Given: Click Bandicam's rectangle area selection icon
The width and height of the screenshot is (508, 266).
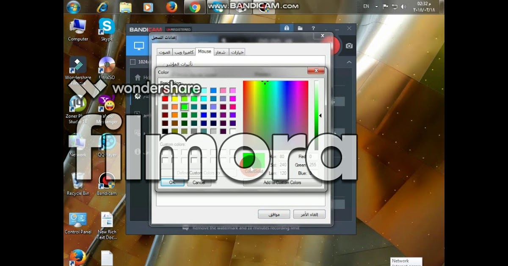Looking at the screenshot, I should [133, 62].
